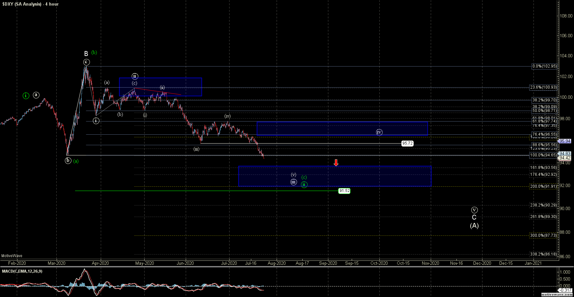Image resolution: width=574 pixels, height=297 pixels.
Task: Select the circled iv label in blue box
Action: point(379,132)
